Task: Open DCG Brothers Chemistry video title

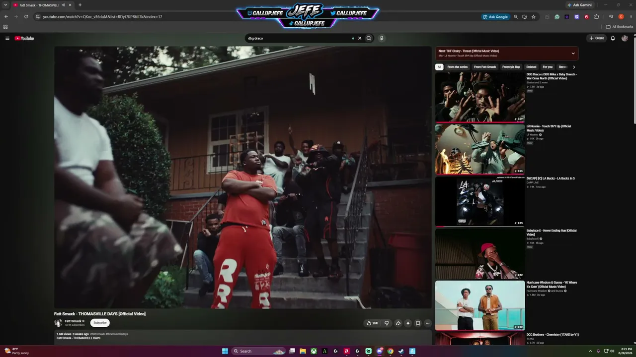Action: [553, 335]
